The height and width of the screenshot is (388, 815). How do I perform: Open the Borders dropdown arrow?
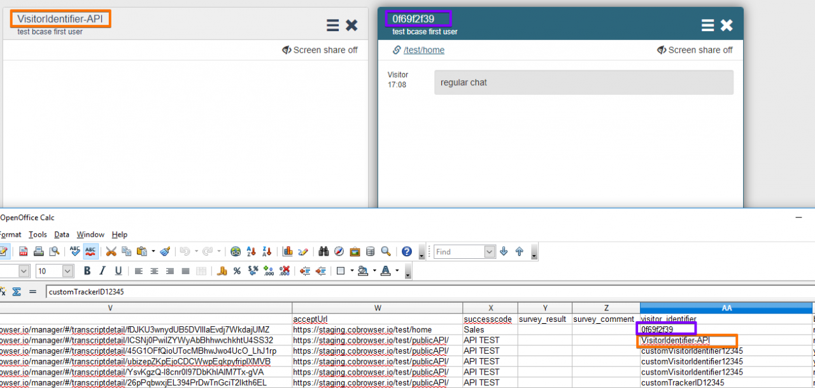(x=351, y=271)
